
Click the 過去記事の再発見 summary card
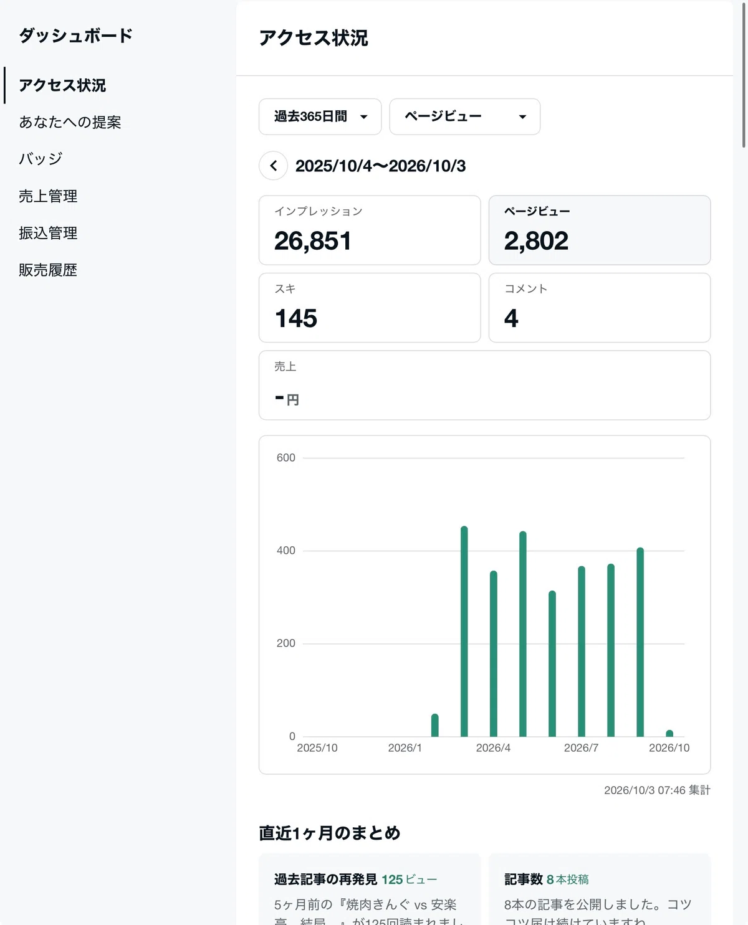coord(370,889)
